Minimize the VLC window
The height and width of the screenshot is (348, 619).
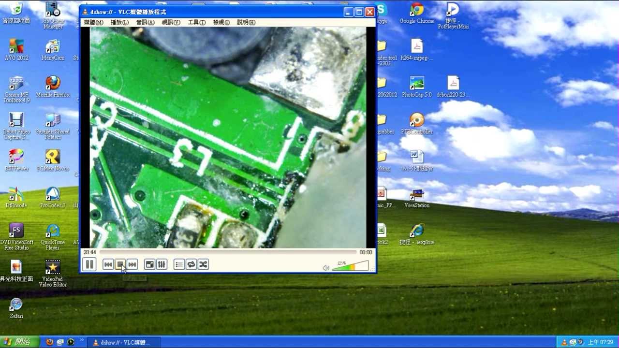348,12
